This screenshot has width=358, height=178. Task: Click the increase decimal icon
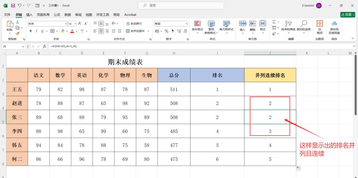pyautogui.click(x=179, y=31)
